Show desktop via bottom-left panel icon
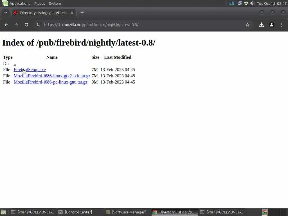 [x=3, y=212]
